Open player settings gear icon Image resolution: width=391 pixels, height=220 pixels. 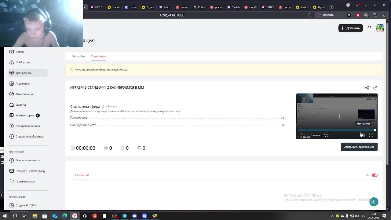point(362,135)
